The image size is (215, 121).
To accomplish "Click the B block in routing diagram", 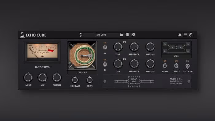I will [x=180, y=48].
